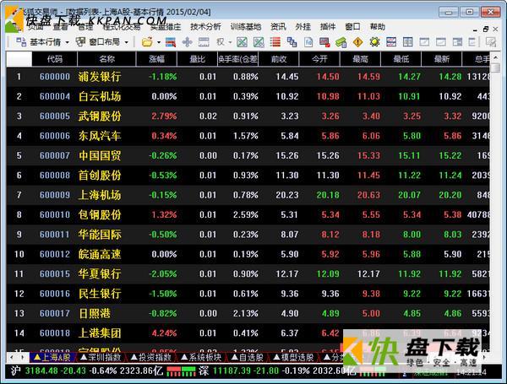The image size is (507, 384).
Task: Click the tab strip scroll-left arrow
Action: [x=12, y=357]
